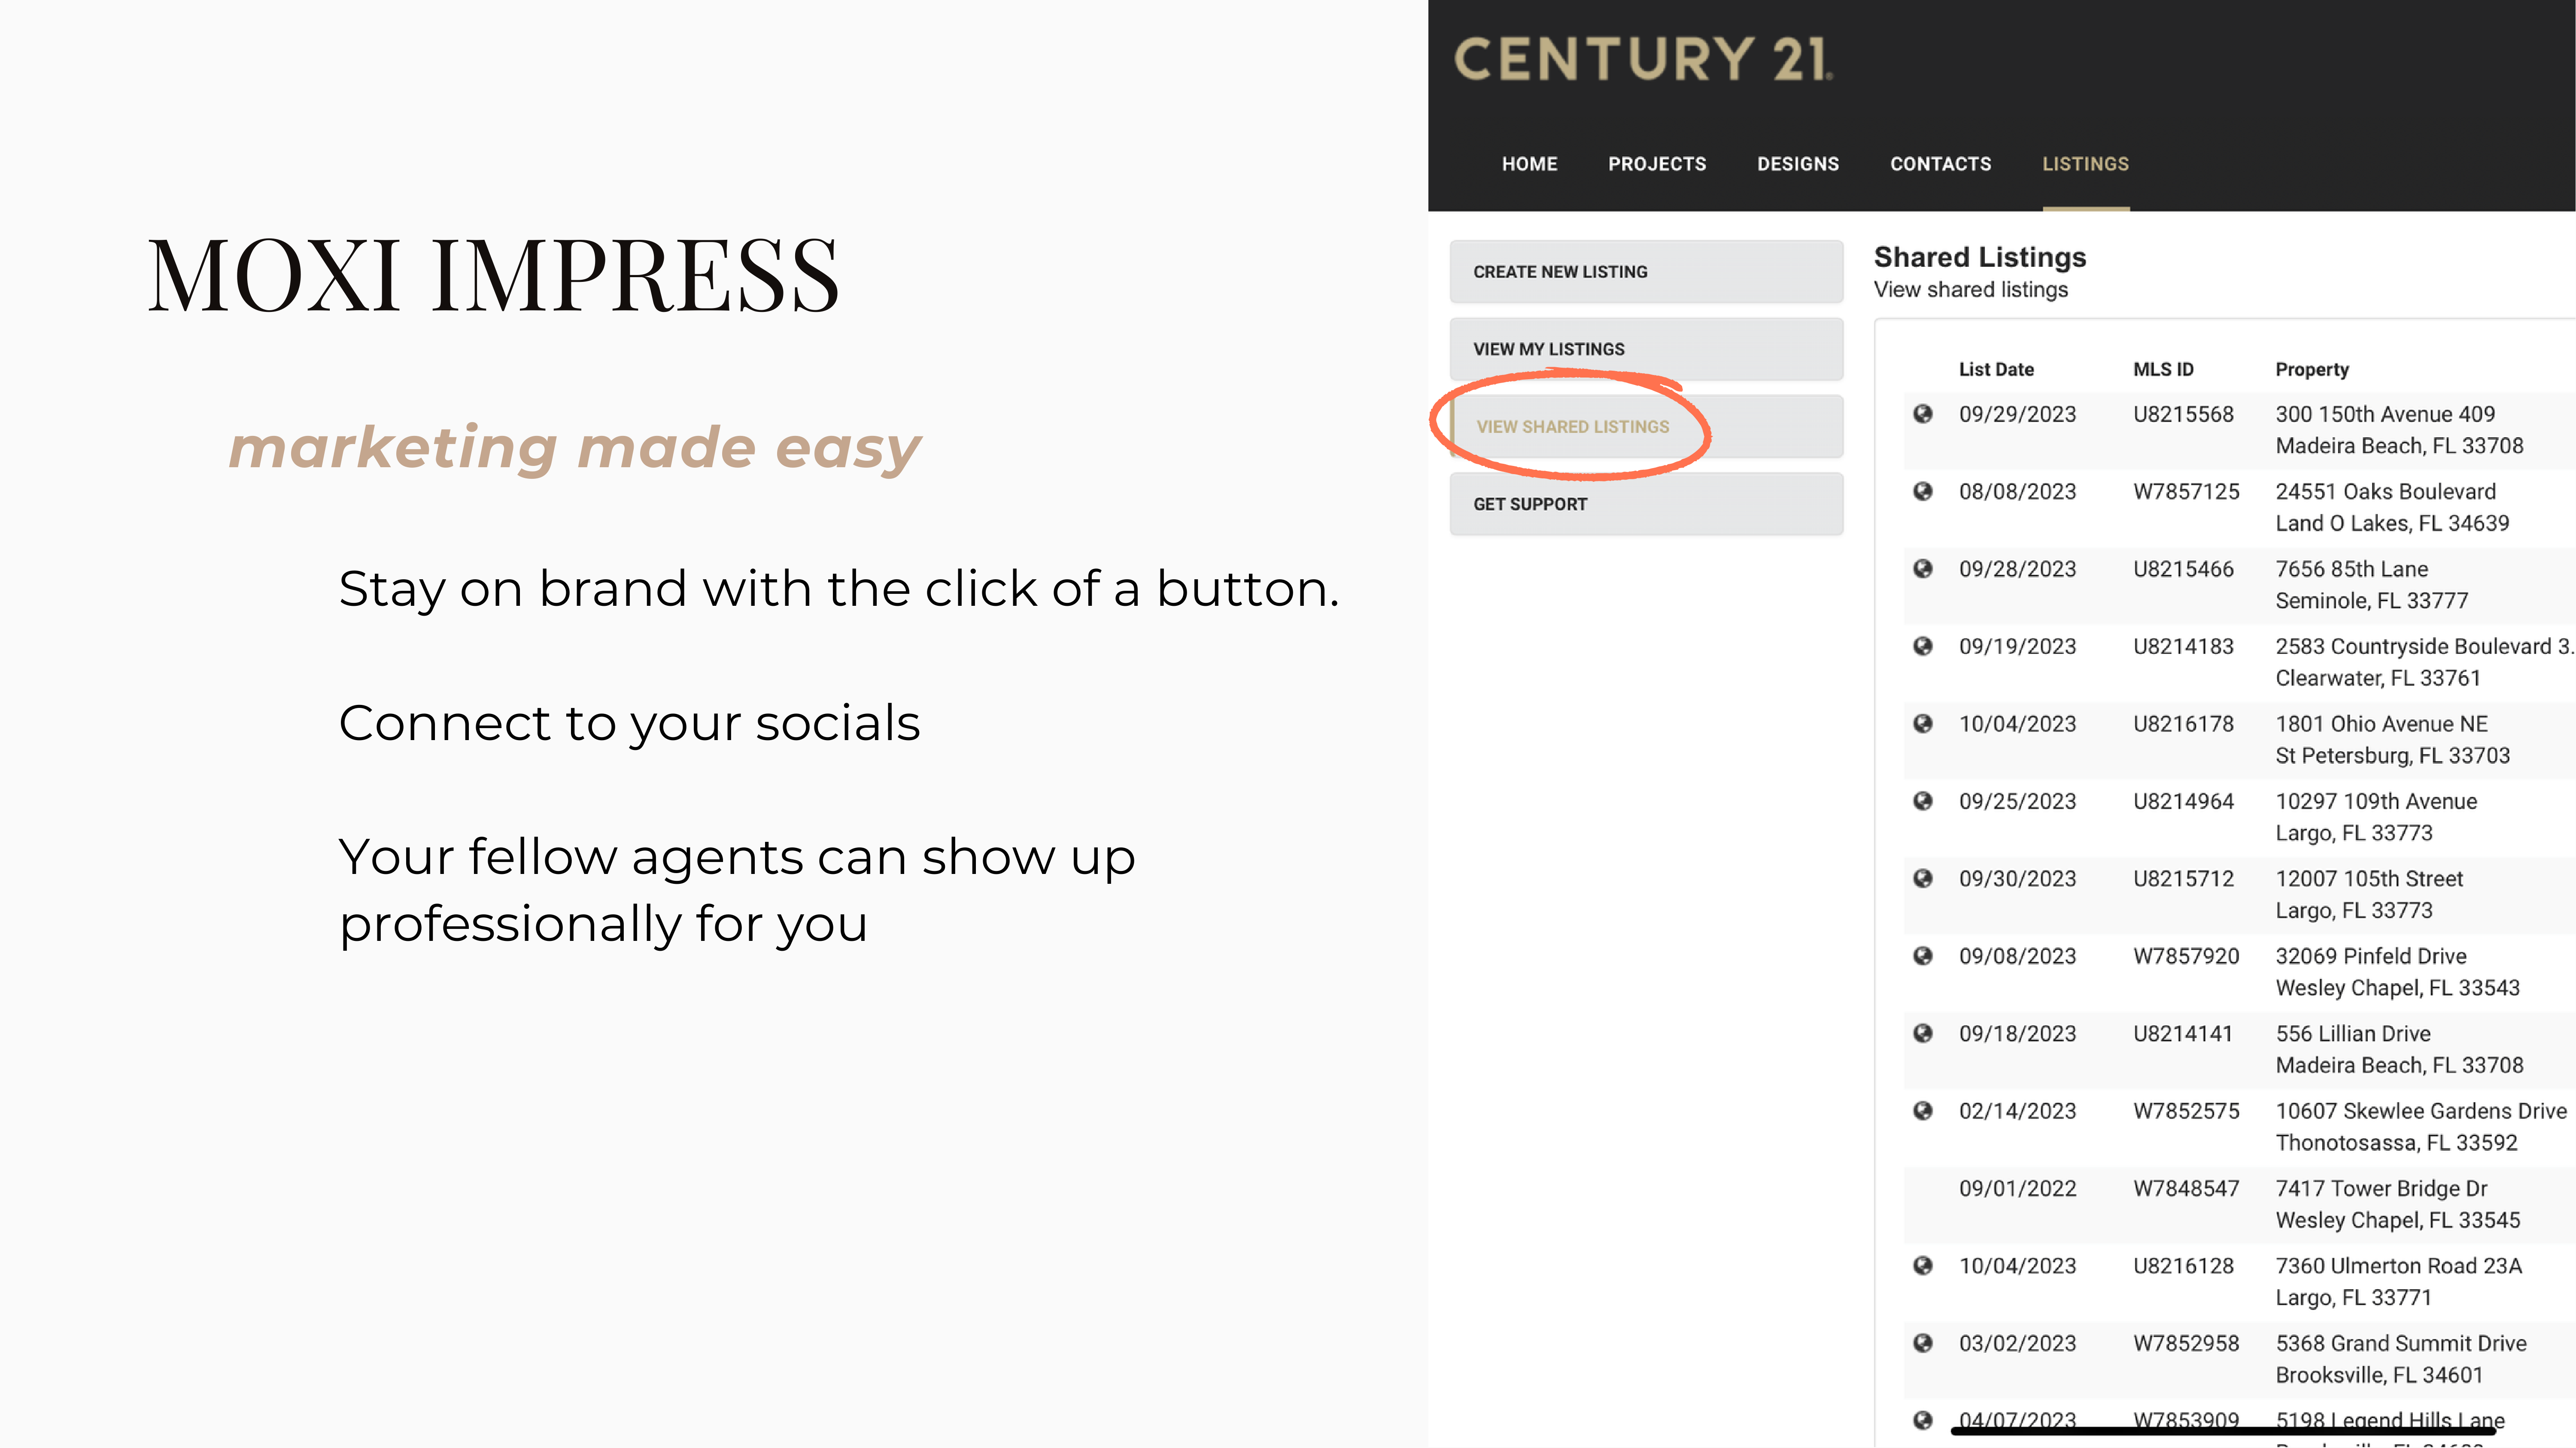Click the MLS ID column header to sort
The height and width of the screenshot is (1448, 2576).
click(2162, 368)
